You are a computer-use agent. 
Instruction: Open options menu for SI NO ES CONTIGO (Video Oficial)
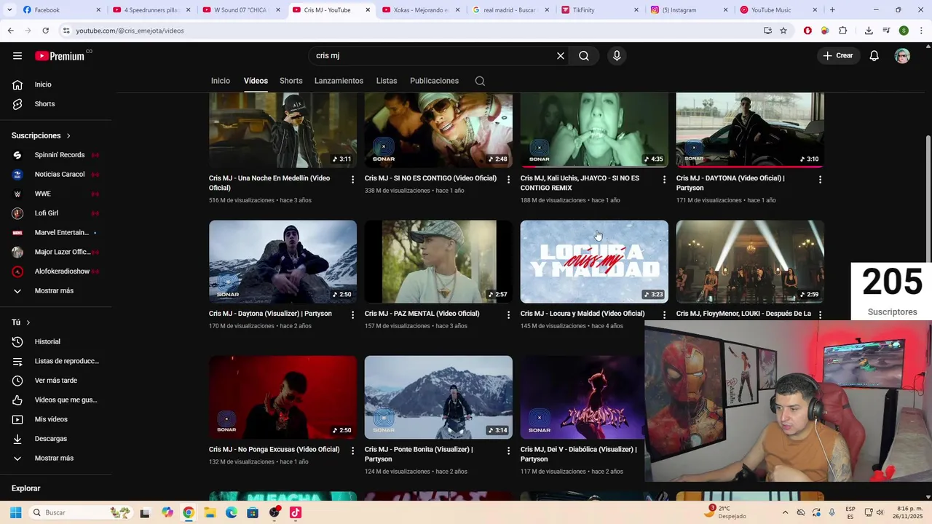509,179
